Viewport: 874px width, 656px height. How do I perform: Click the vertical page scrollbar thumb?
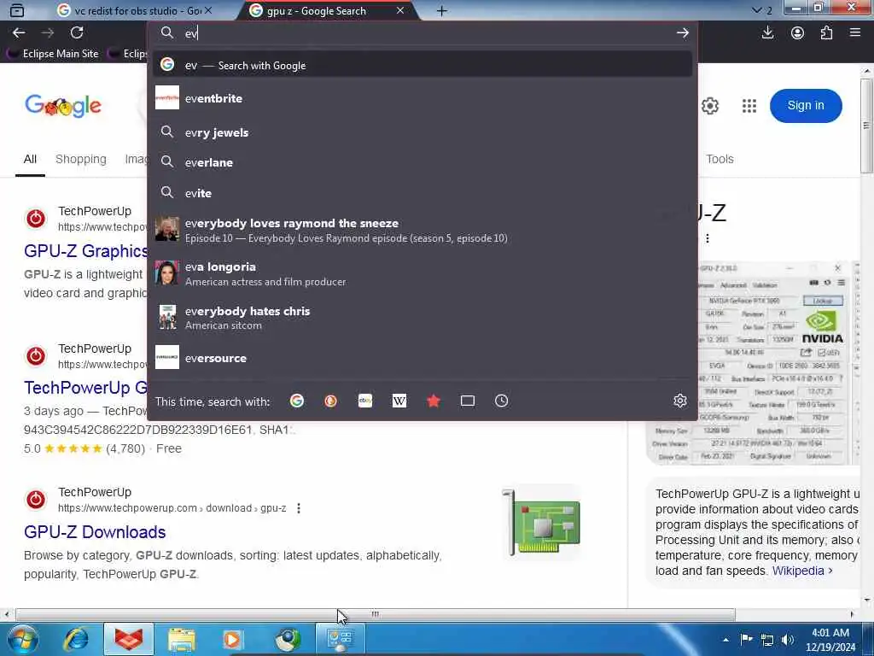click(x=867, y=125)
